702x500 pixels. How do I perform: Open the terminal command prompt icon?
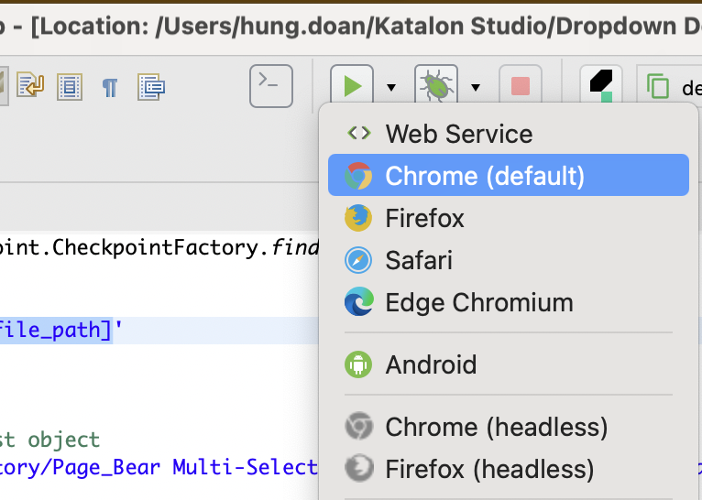271,87
